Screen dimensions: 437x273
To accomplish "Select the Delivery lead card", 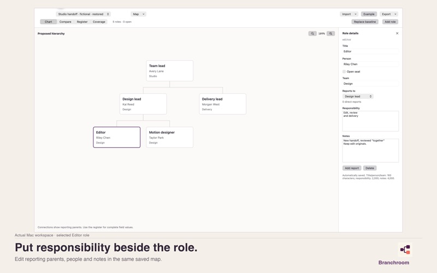I will click(x=222, y=104).
